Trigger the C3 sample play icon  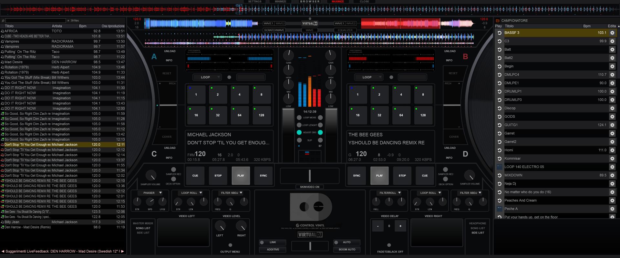[499, 41]
